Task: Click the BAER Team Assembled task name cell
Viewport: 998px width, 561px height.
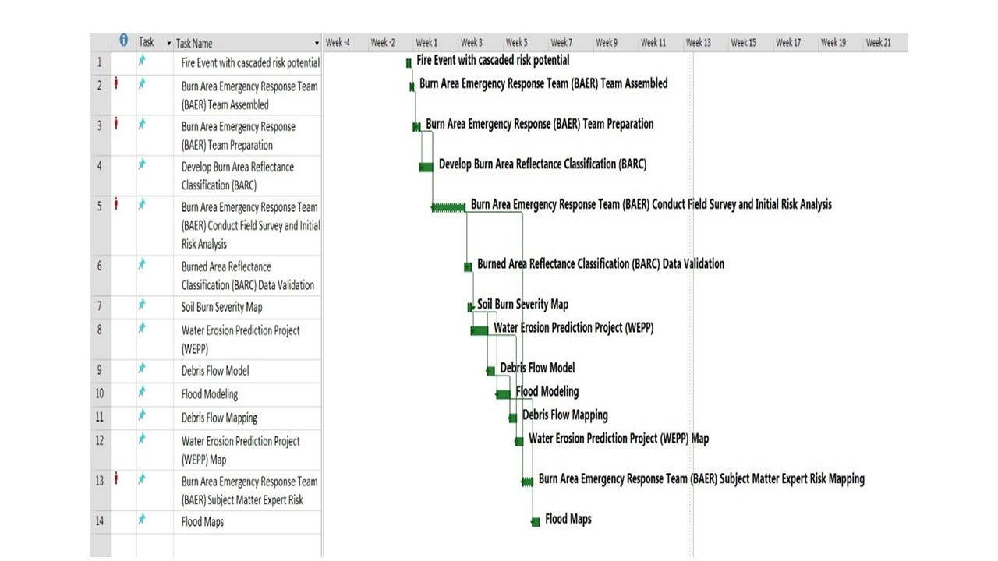Action: click(248, 95)
